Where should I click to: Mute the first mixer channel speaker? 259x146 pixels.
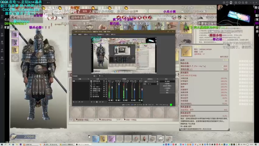point(112,100)
